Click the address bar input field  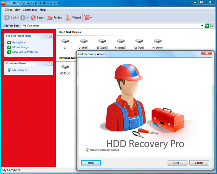click(110, 26)
